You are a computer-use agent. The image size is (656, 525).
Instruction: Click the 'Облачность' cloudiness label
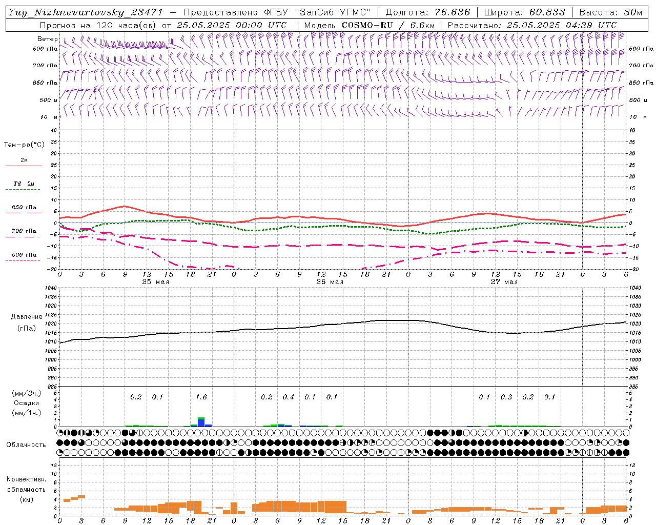(26, 445)
